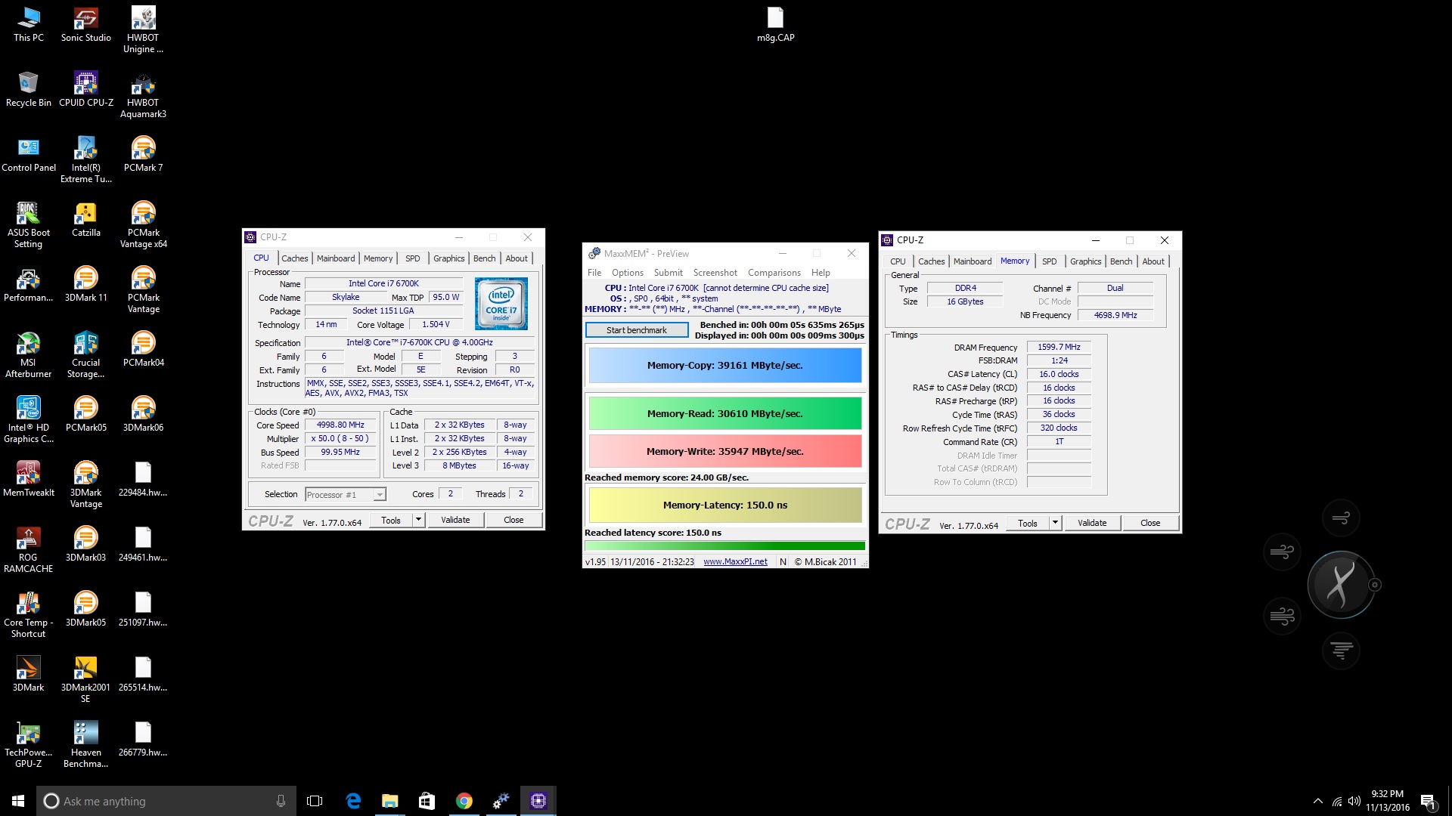Open Google Chrome from the taskbar
1452x816 pixels.
pyautogui.click(x=464, y=801)
